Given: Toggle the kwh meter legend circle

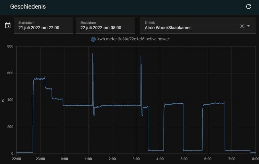Looking at the screenshot, I should [x=93, y=39].
